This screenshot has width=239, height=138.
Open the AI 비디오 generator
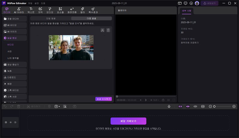(15, 25)
